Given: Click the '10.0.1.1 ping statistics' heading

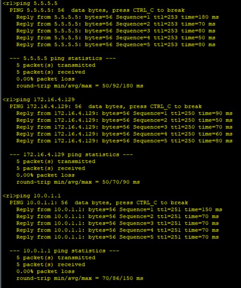Looking at the screenshot, I should [x=64, y=251].
